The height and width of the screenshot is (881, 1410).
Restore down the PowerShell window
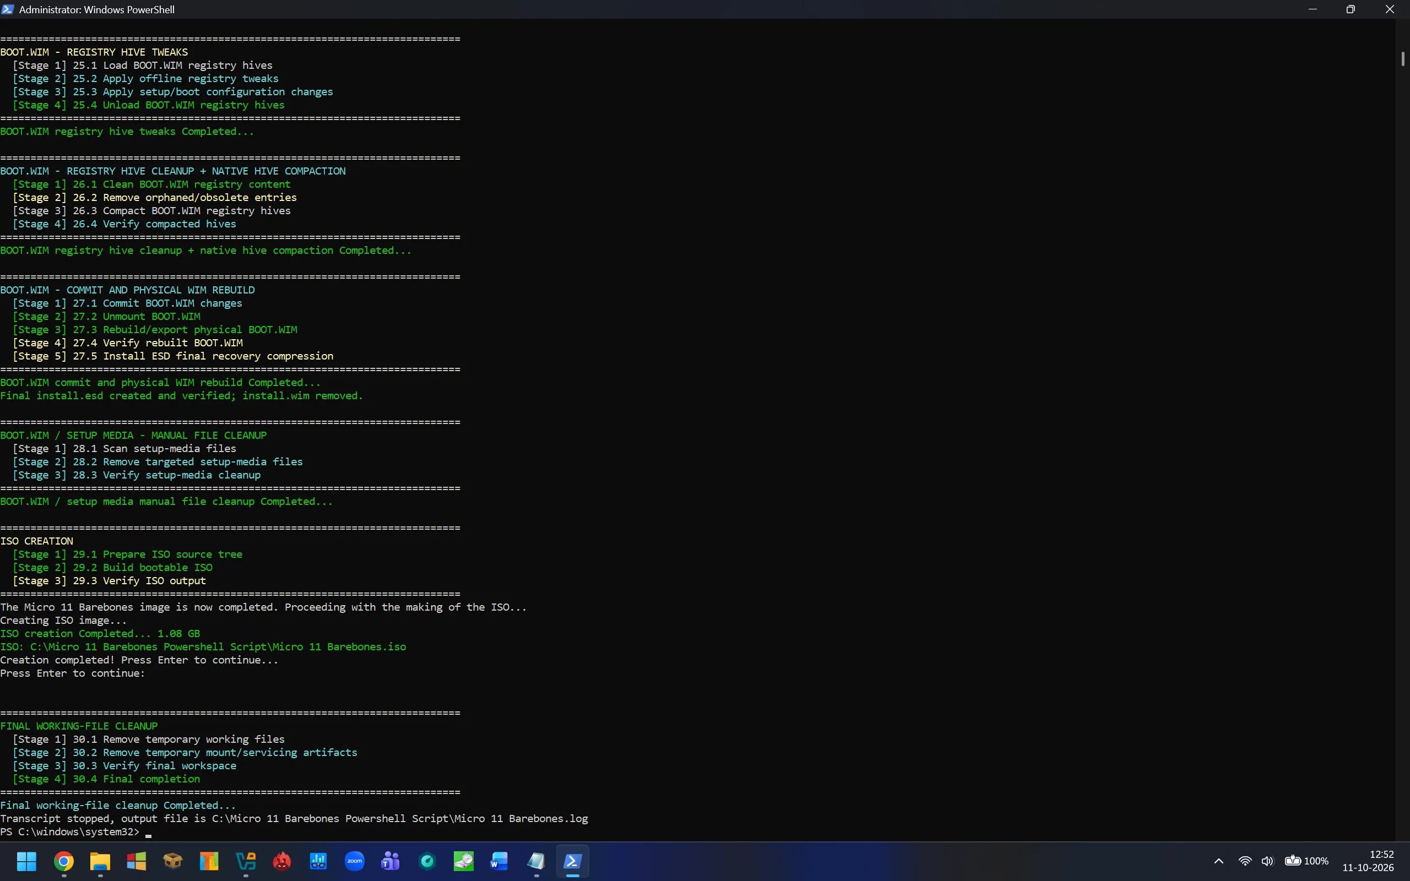pyautogui.click(x=1351, y=9)
